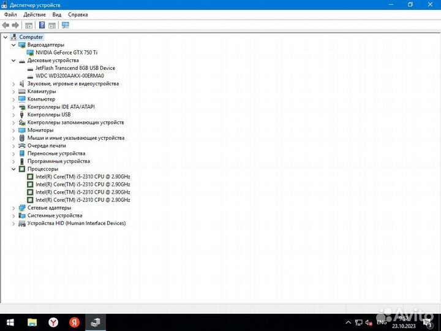Open File Explorer from the taskbar

point(32,322)
